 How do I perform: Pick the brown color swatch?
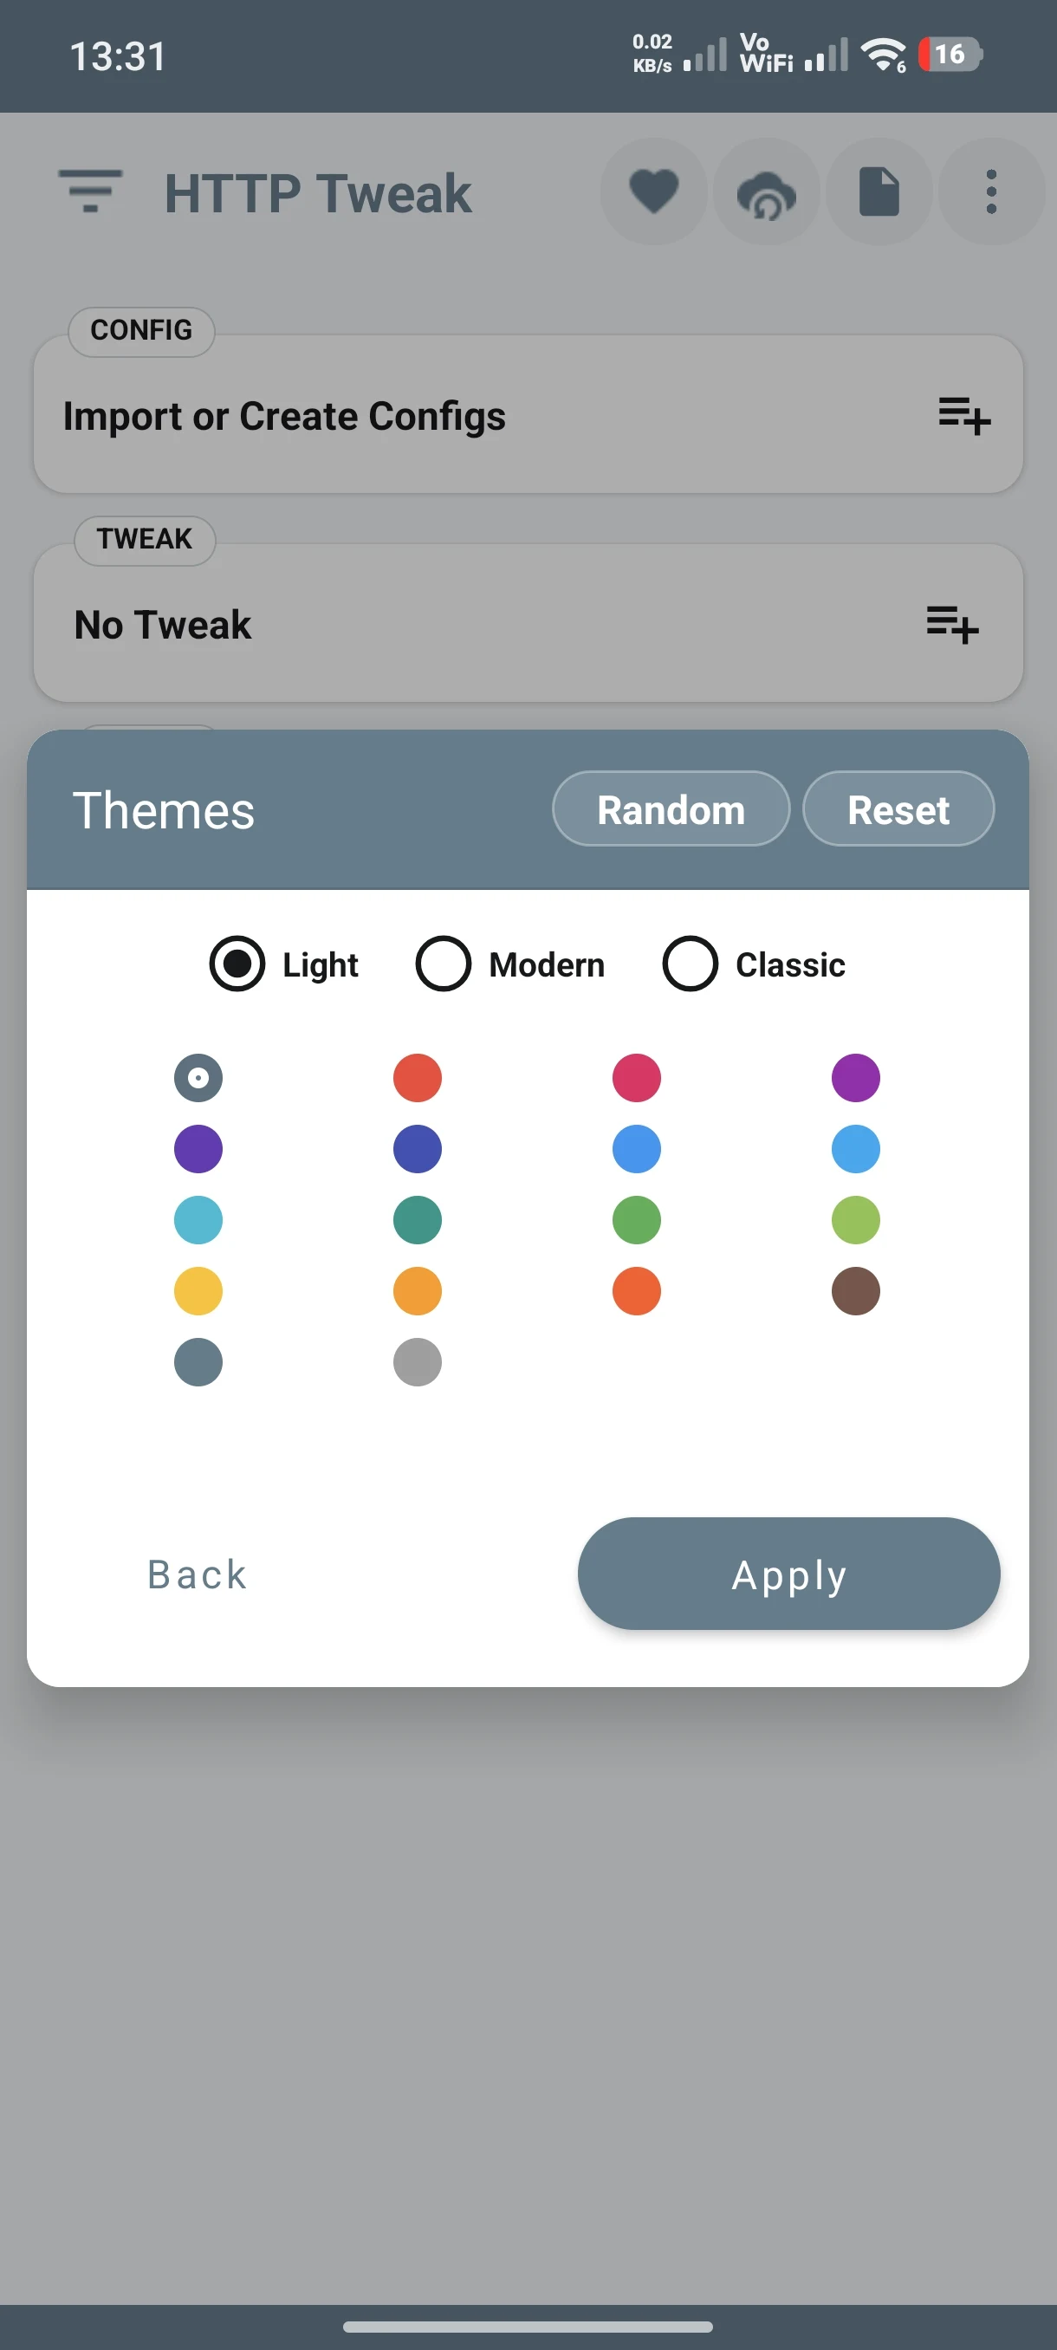855,1291
